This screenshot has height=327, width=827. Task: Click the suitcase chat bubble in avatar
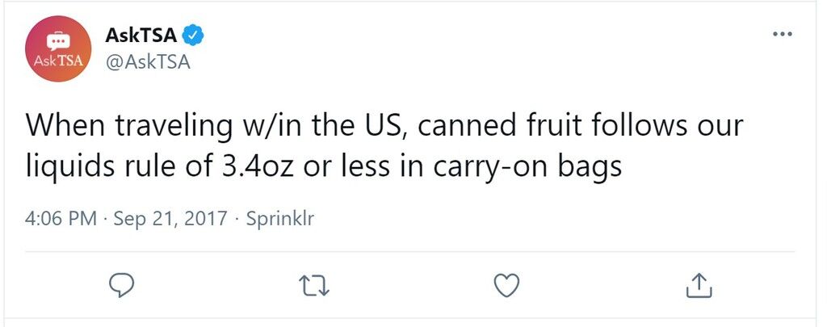tap(57, 40)
